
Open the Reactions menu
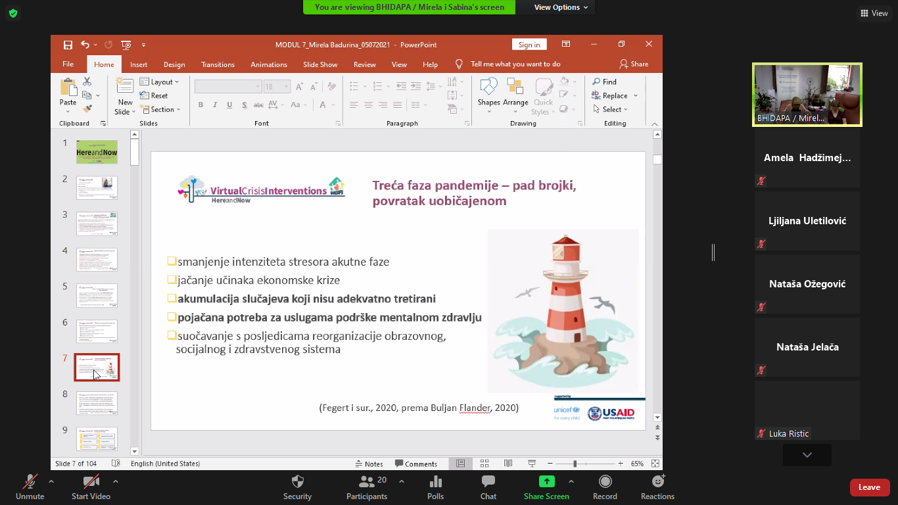click(657, 482)
